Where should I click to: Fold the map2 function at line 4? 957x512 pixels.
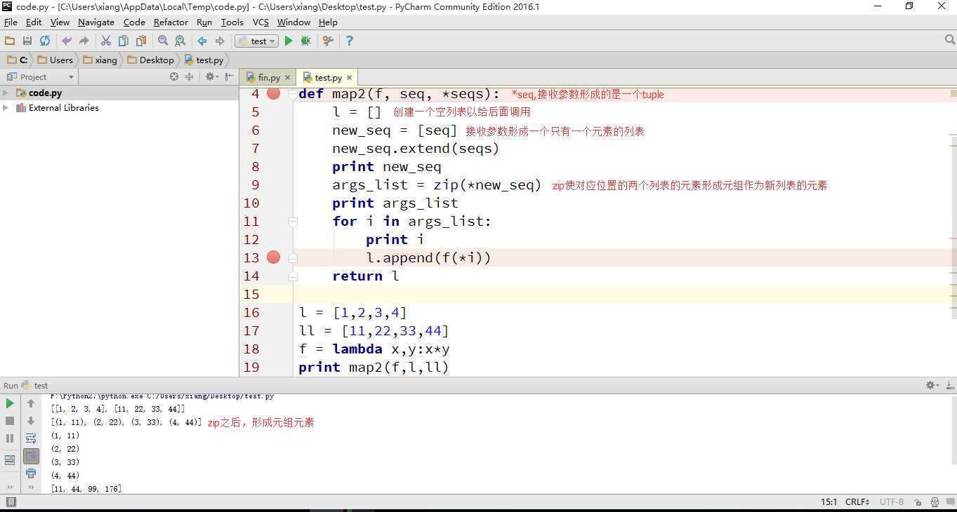pos(293,94)
